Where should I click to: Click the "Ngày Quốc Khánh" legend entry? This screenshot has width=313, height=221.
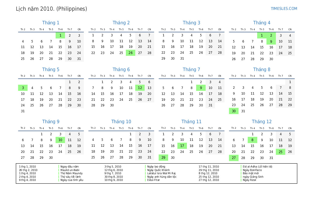(158, 170)
